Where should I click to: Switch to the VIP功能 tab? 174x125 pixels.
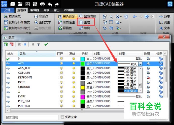[x=69, y=10]
